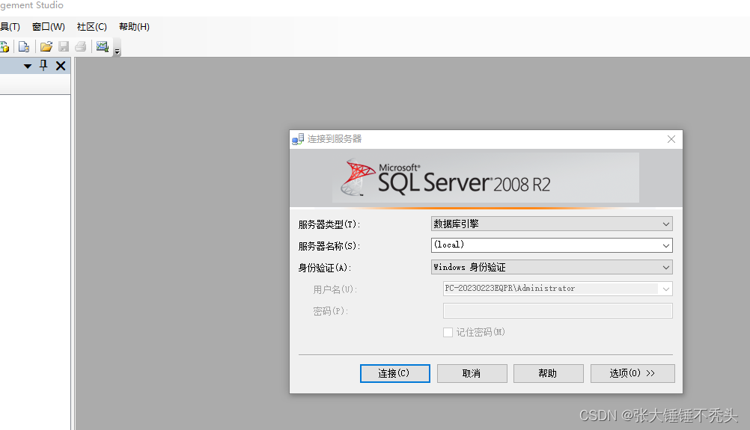Open the Activity Monitor toolbar icon
Screen dimensions: 750x430
point(103,47)
